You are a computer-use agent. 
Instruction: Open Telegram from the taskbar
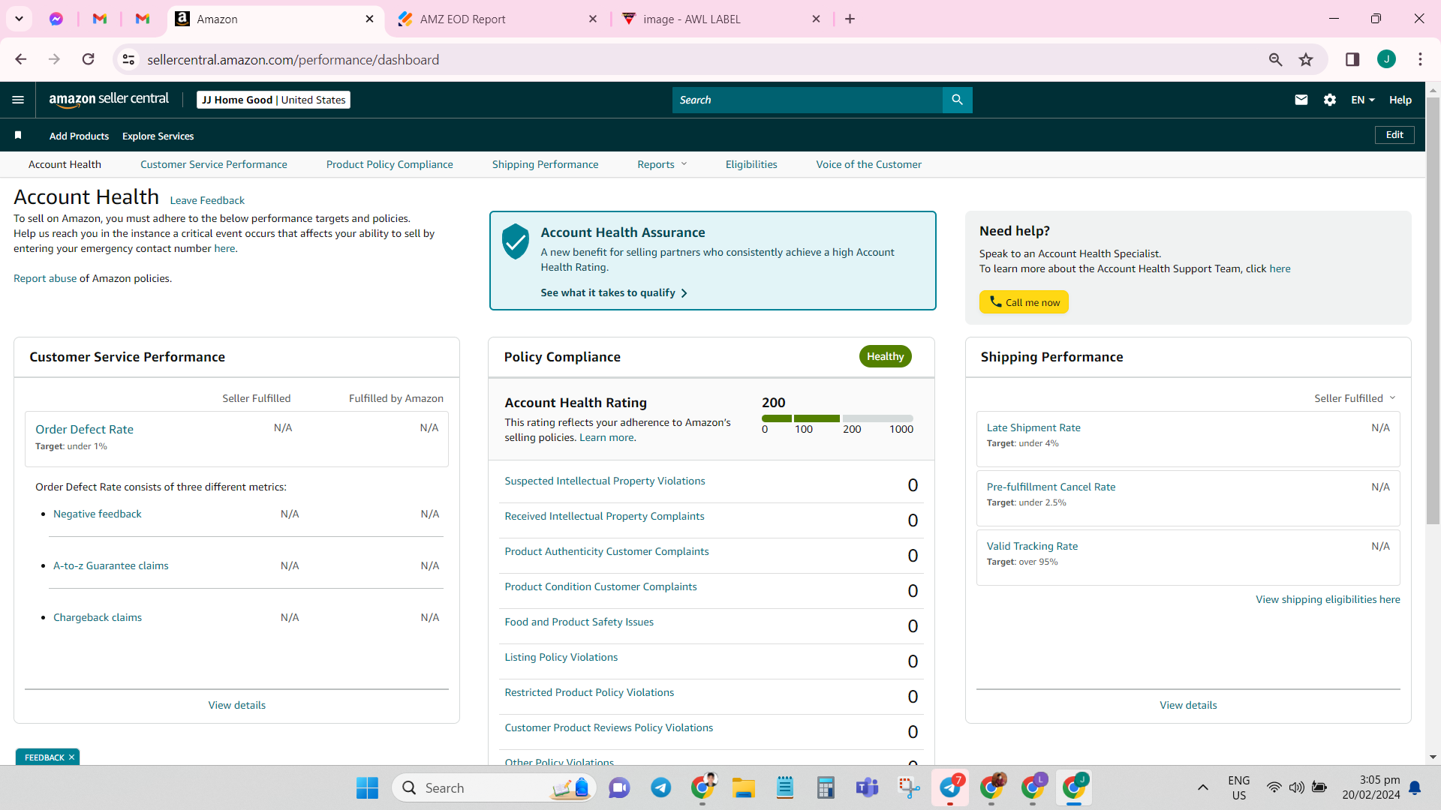click(x=661, y=787)
